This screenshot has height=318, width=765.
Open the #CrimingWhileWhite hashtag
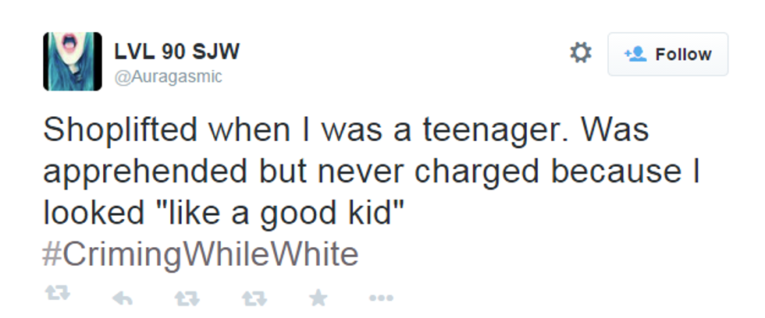pyautogui.click(x=201, y=254)
